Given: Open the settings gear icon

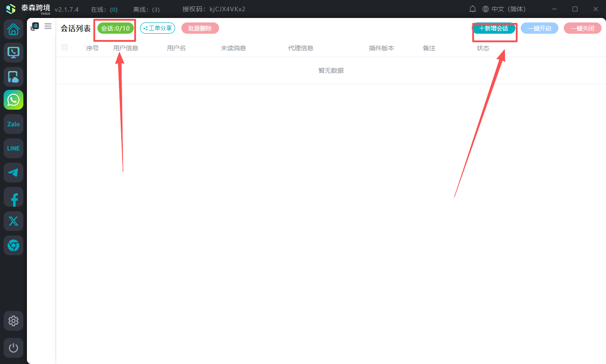Looking at the screenshot, I should (x=13, y=321).
